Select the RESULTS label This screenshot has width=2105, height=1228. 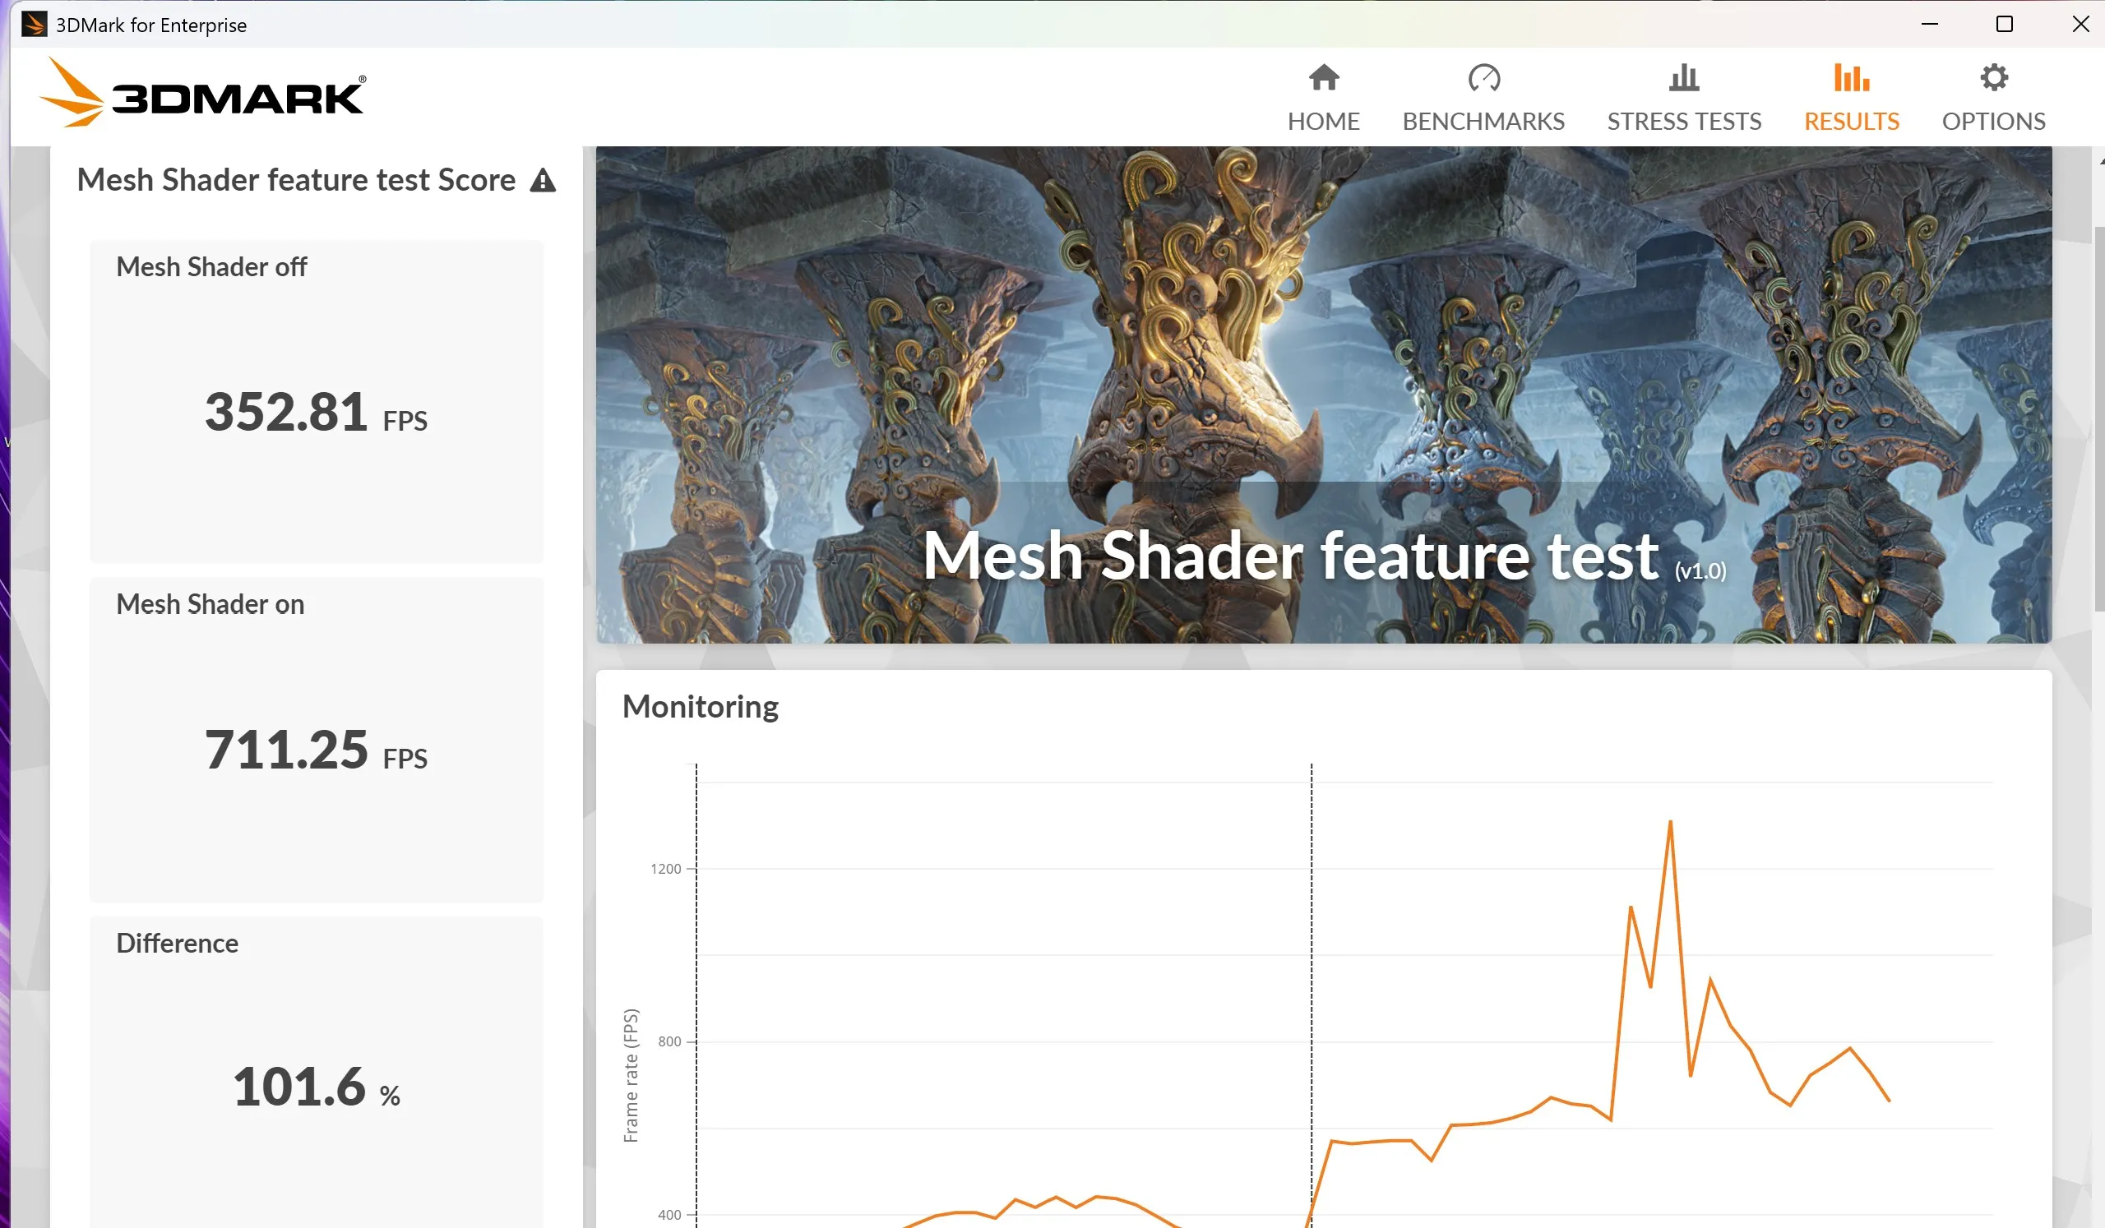point(1851,122)
